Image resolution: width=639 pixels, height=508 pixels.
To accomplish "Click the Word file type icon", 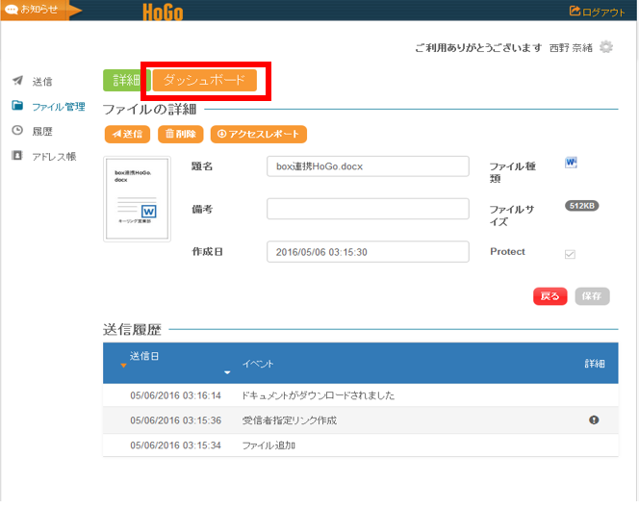I will (x=571, y=163).
